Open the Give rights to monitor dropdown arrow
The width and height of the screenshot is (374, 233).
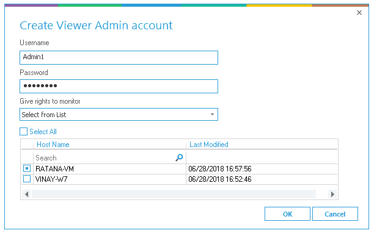click(x=212, y=115)
